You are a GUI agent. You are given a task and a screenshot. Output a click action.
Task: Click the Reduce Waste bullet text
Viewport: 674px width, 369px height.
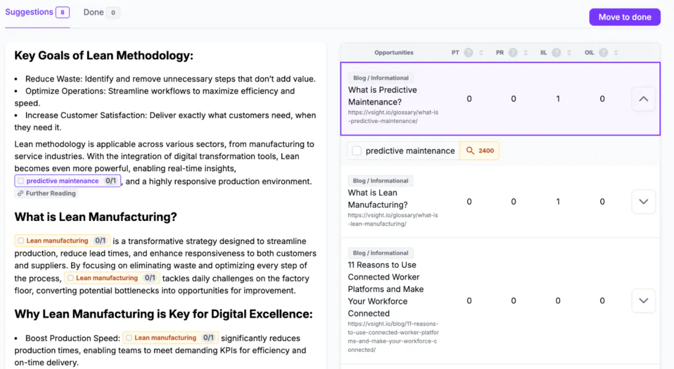(x=170, y=79)
